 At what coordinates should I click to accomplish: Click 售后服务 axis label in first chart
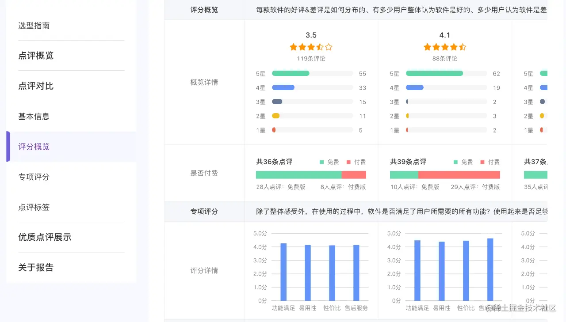pyautogui.click(x=356, y=308)
